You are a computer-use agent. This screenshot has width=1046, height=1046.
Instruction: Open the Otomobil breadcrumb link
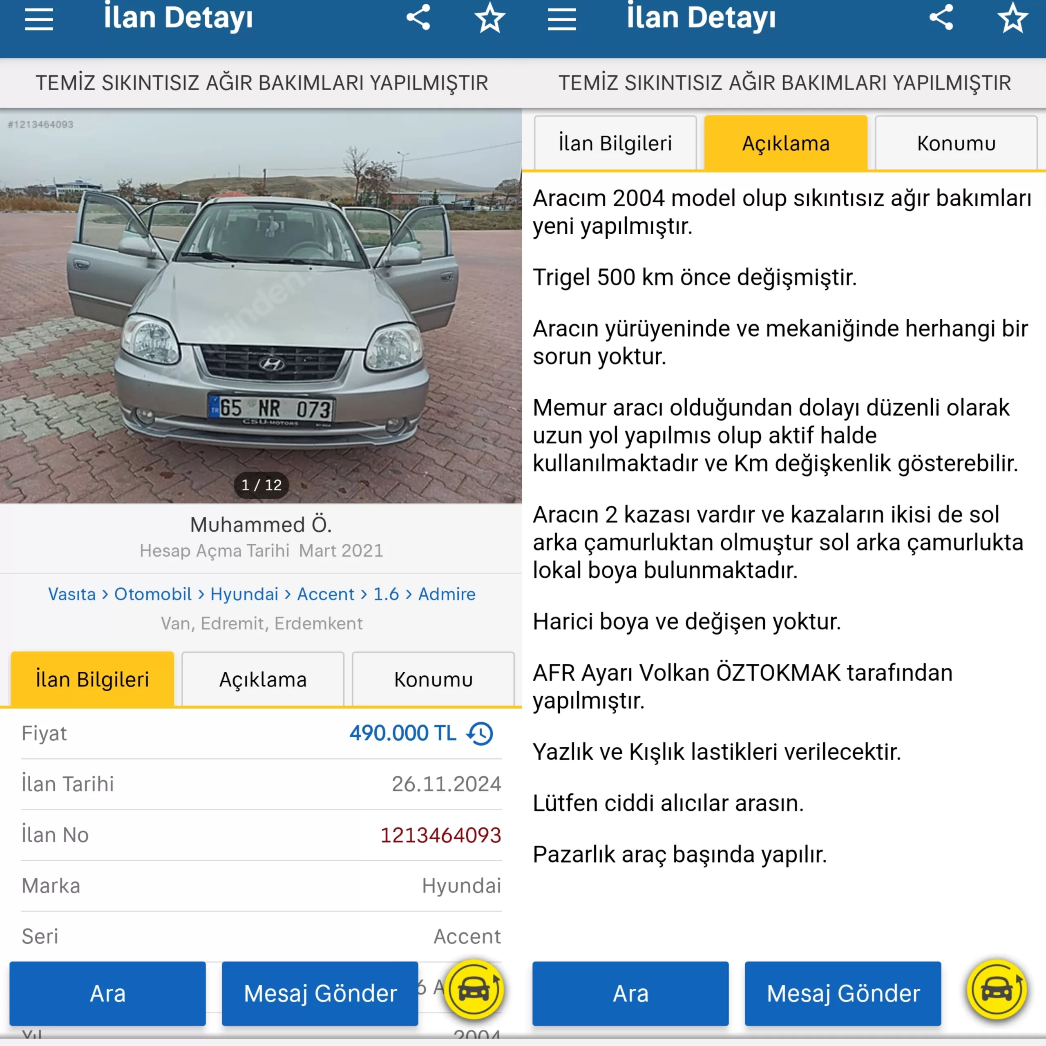click(x=153, y=594)
